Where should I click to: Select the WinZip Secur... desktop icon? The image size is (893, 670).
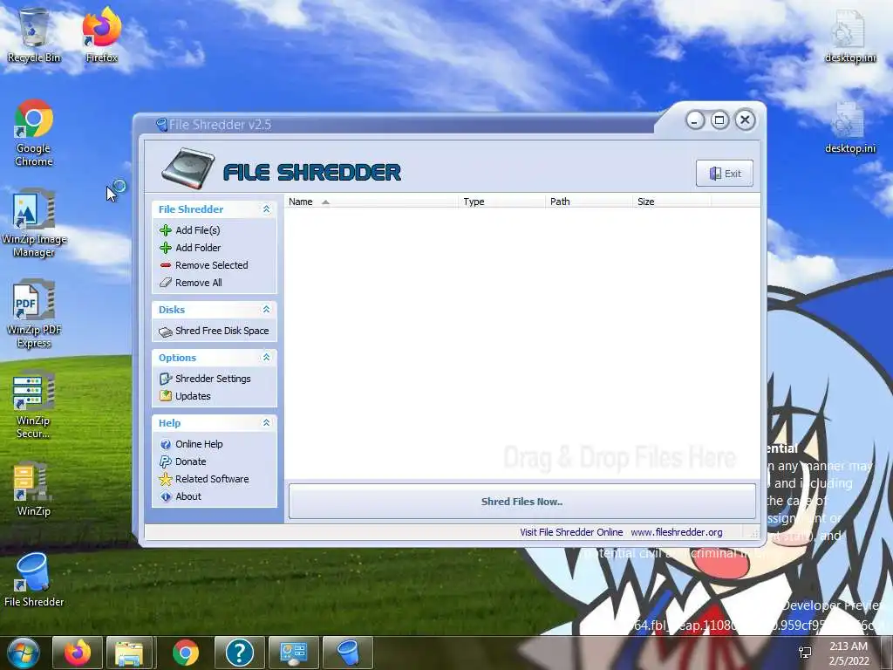[34, 405]
